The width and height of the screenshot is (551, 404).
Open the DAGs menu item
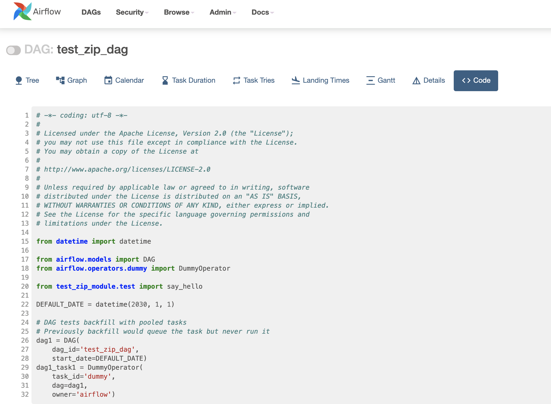[91, 12]
